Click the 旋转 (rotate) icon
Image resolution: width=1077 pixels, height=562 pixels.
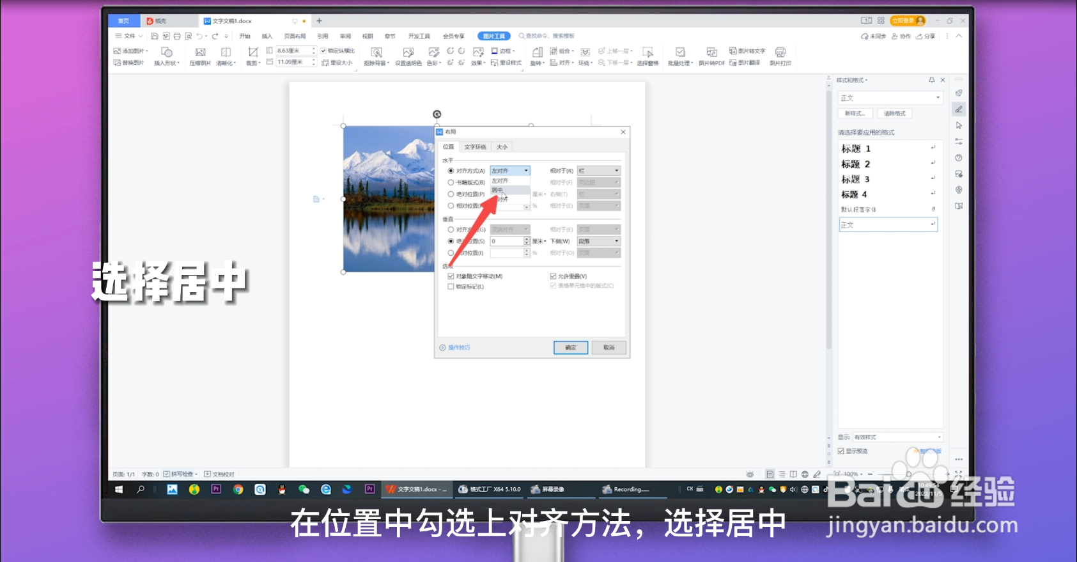tap(537, 52)
